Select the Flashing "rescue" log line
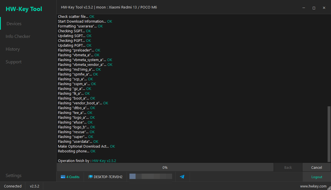Image resolution: width=331 pixels, height=190 pixels. (x=76, y=132)
